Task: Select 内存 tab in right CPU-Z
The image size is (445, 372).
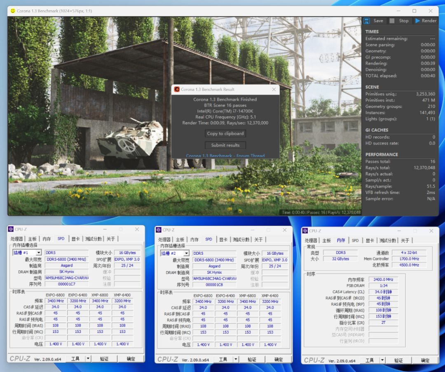Action: pyautogui.click(x=341, y=240)
